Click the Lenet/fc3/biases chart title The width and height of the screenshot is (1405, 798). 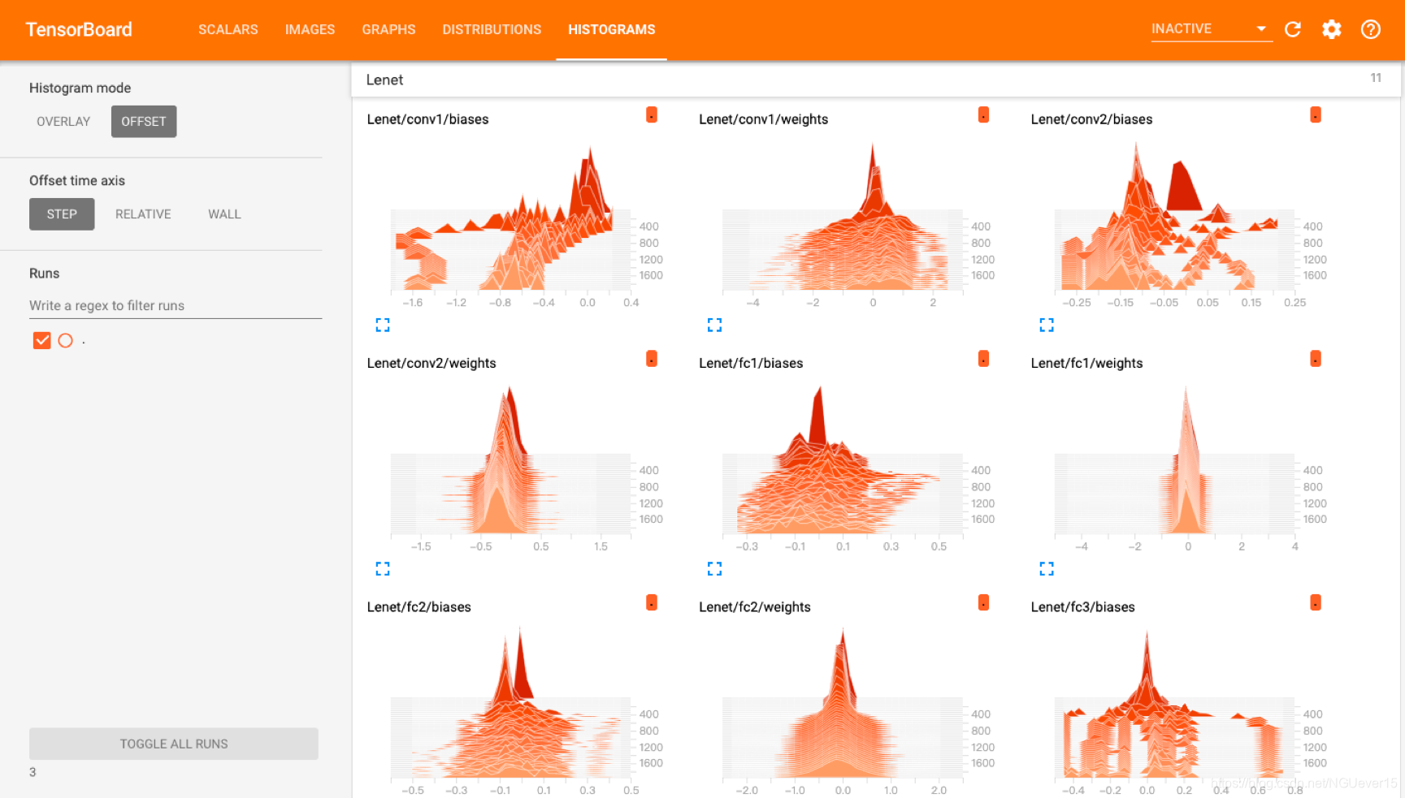click(x=1082, y=607)
